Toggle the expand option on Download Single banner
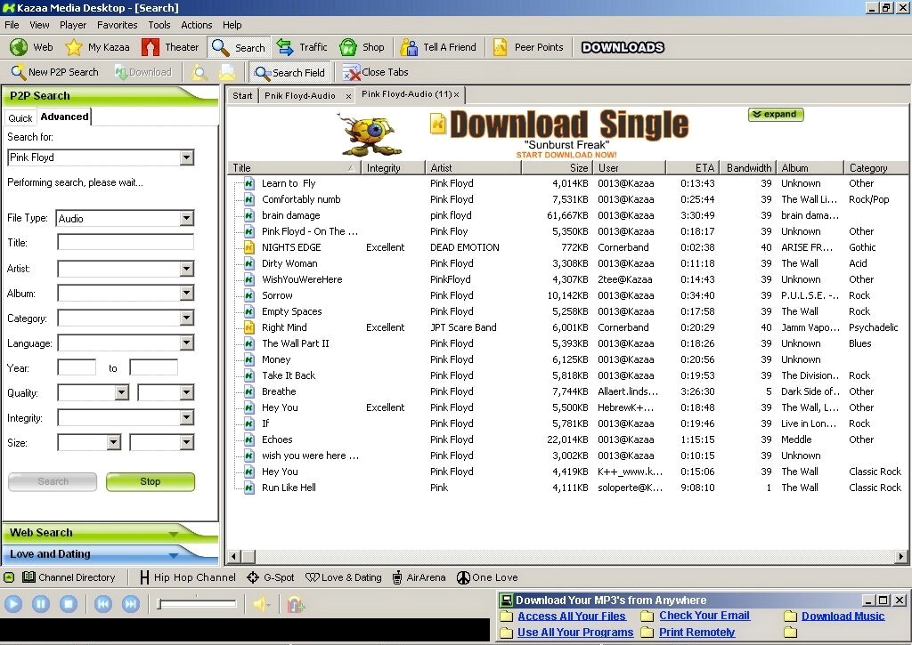The width and height of the screenshot is (912, 645). coord(774,114)
